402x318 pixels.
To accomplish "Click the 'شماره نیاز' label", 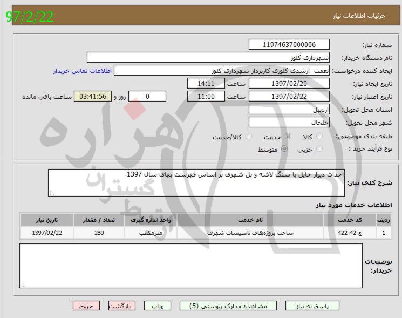I will pos(377,45).
